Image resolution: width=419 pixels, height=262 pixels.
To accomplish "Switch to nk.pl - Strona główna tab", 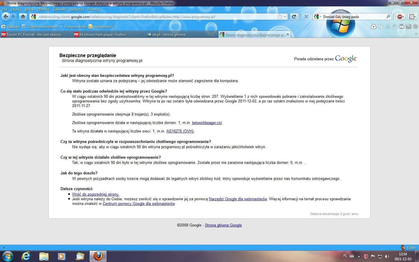I will (182, 34).
